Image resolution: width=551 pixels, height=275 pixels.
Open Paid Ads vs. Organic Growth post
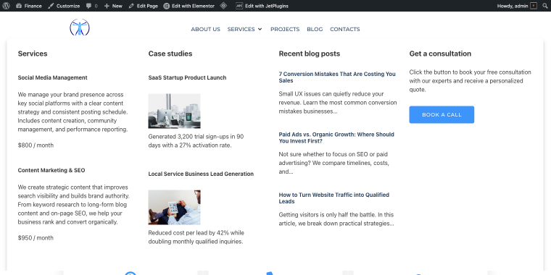pos(336,137)
